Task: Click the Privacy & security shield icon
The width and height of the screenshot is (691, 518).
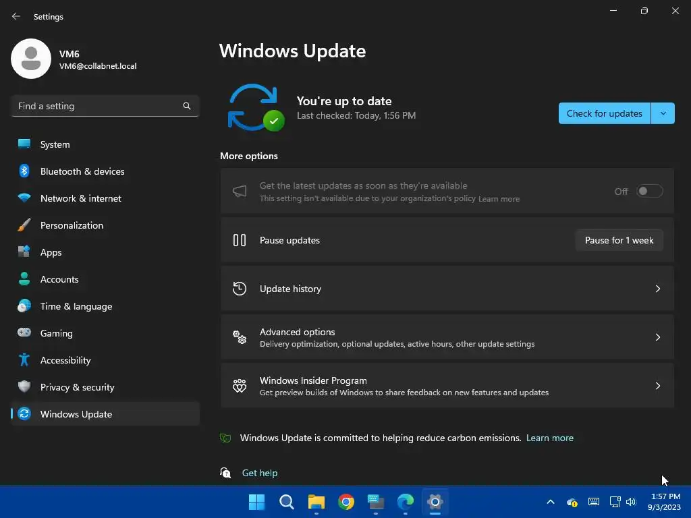Action: 24,386
